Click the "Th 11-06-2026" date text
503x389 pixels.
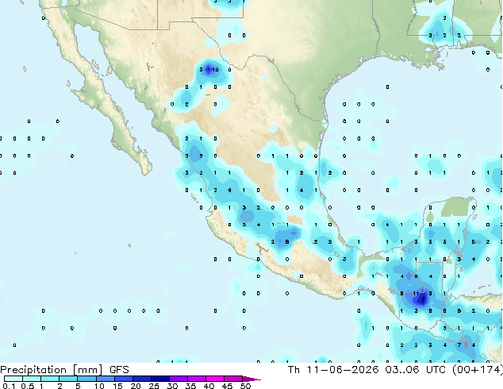point(333,370)
